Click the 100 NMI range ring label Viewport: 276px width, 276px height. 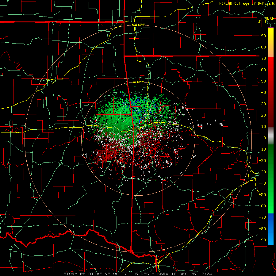tap(138, 25)
